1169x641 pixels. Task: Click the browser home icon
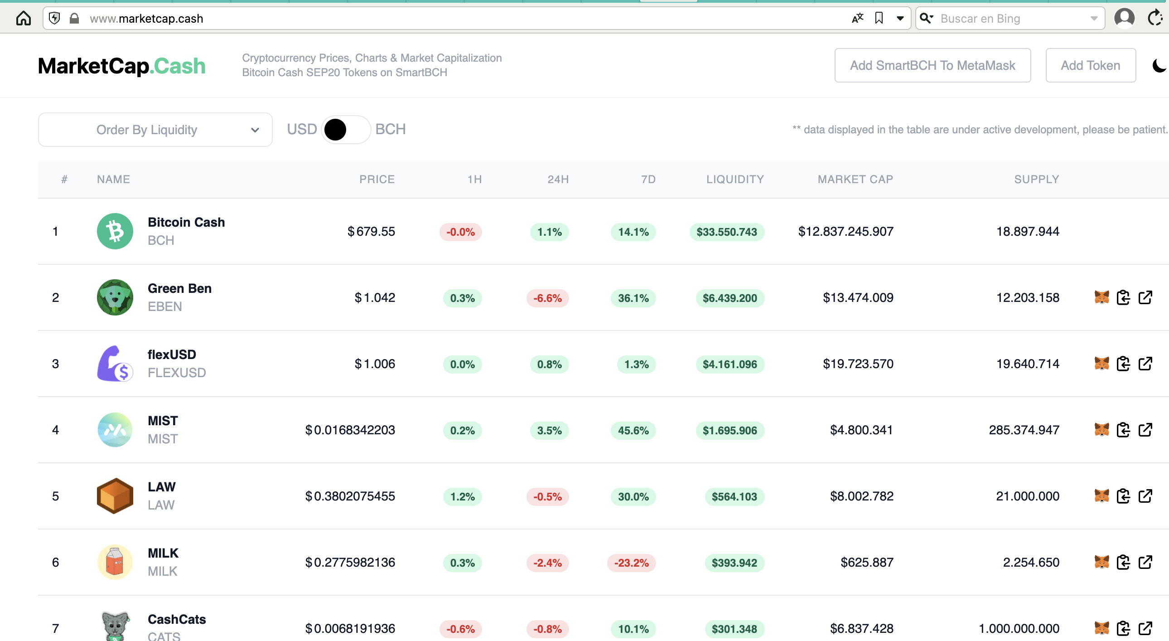pos(24,18)
